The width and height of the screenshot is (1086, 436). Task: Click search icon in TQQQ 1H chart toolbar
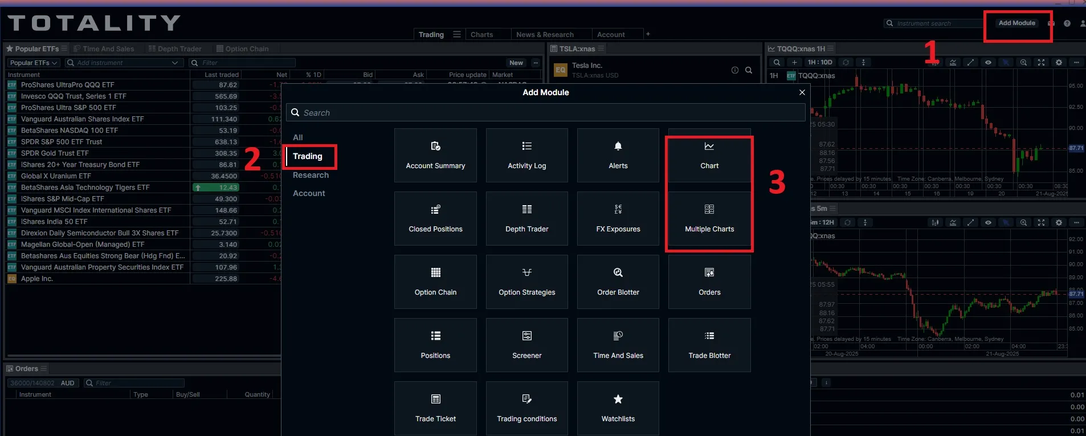[777, 63]
